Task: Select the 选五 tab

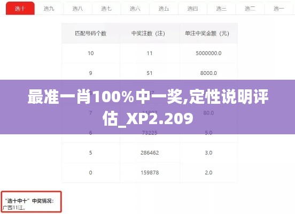Action: (164, 8)
